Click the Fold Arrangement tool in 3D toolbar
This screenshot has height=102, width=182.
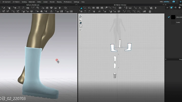pyautogui.click(x=43, y=8)
